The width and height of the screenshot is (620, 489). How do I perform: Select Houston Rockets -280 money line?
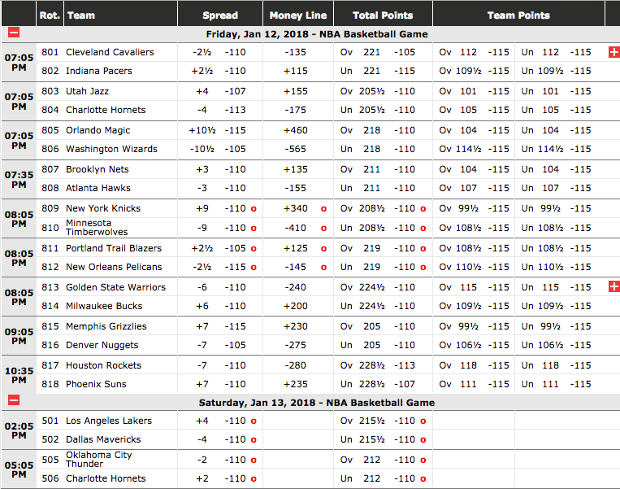[x=296, y=365]
